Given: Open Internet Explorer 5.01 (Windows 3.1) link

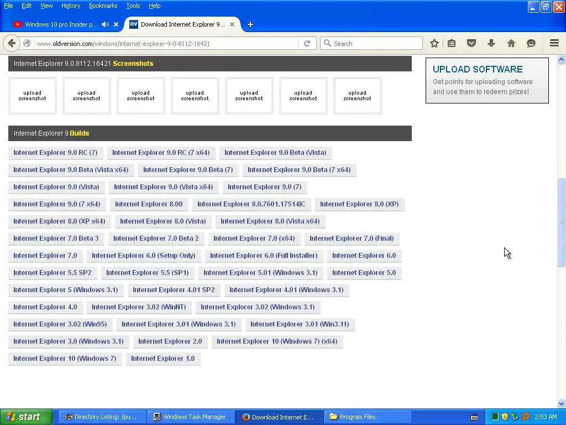Looking at the screenshot, I should coord(260,273).
